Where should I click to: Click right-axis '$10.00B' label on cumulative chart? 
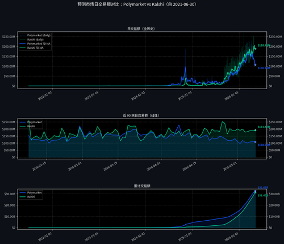point(274,217)
